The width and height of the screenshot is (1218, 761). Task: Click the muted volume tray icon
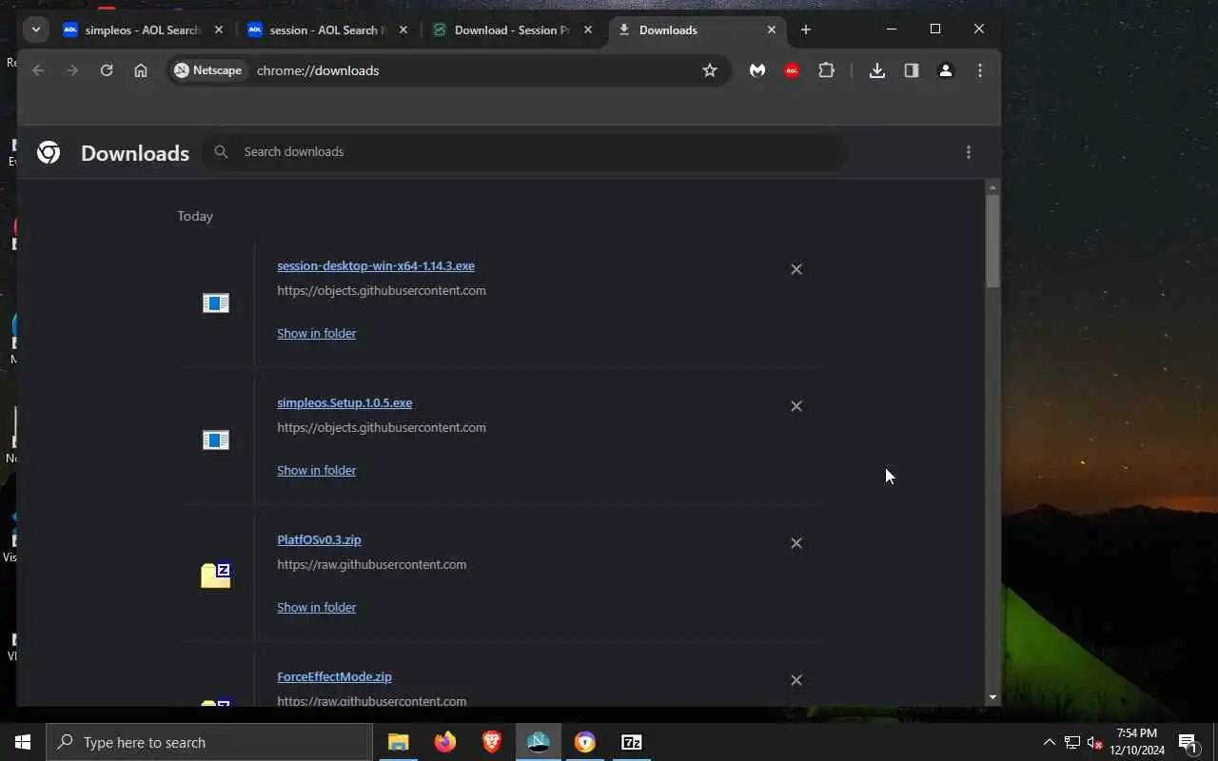click(x=1094, y=742)
